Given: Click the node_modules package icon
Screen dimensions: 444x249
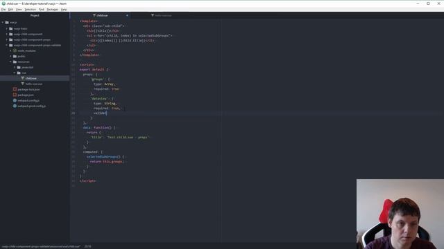Looking at the screenshot, I should [15, 50].
